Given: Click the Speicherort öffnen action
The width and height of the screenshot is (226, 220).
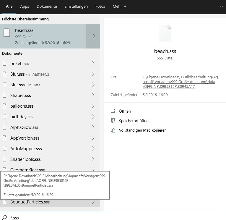Looking at the screenshot, I should click(134, 121).
